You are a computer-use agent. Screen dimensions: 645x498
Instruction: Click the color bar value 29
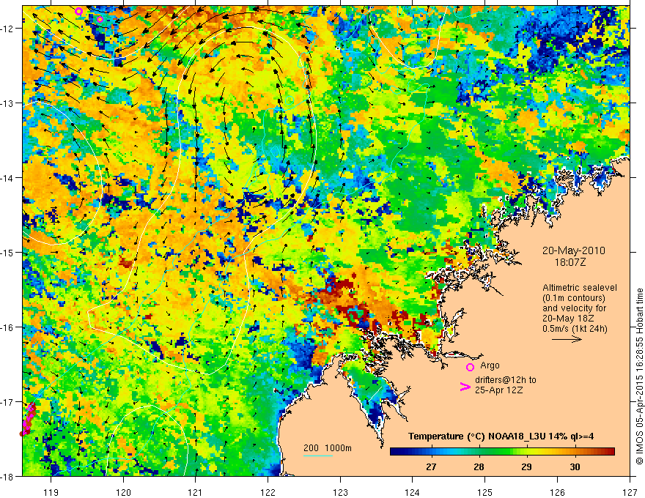[x=526, y=467]
